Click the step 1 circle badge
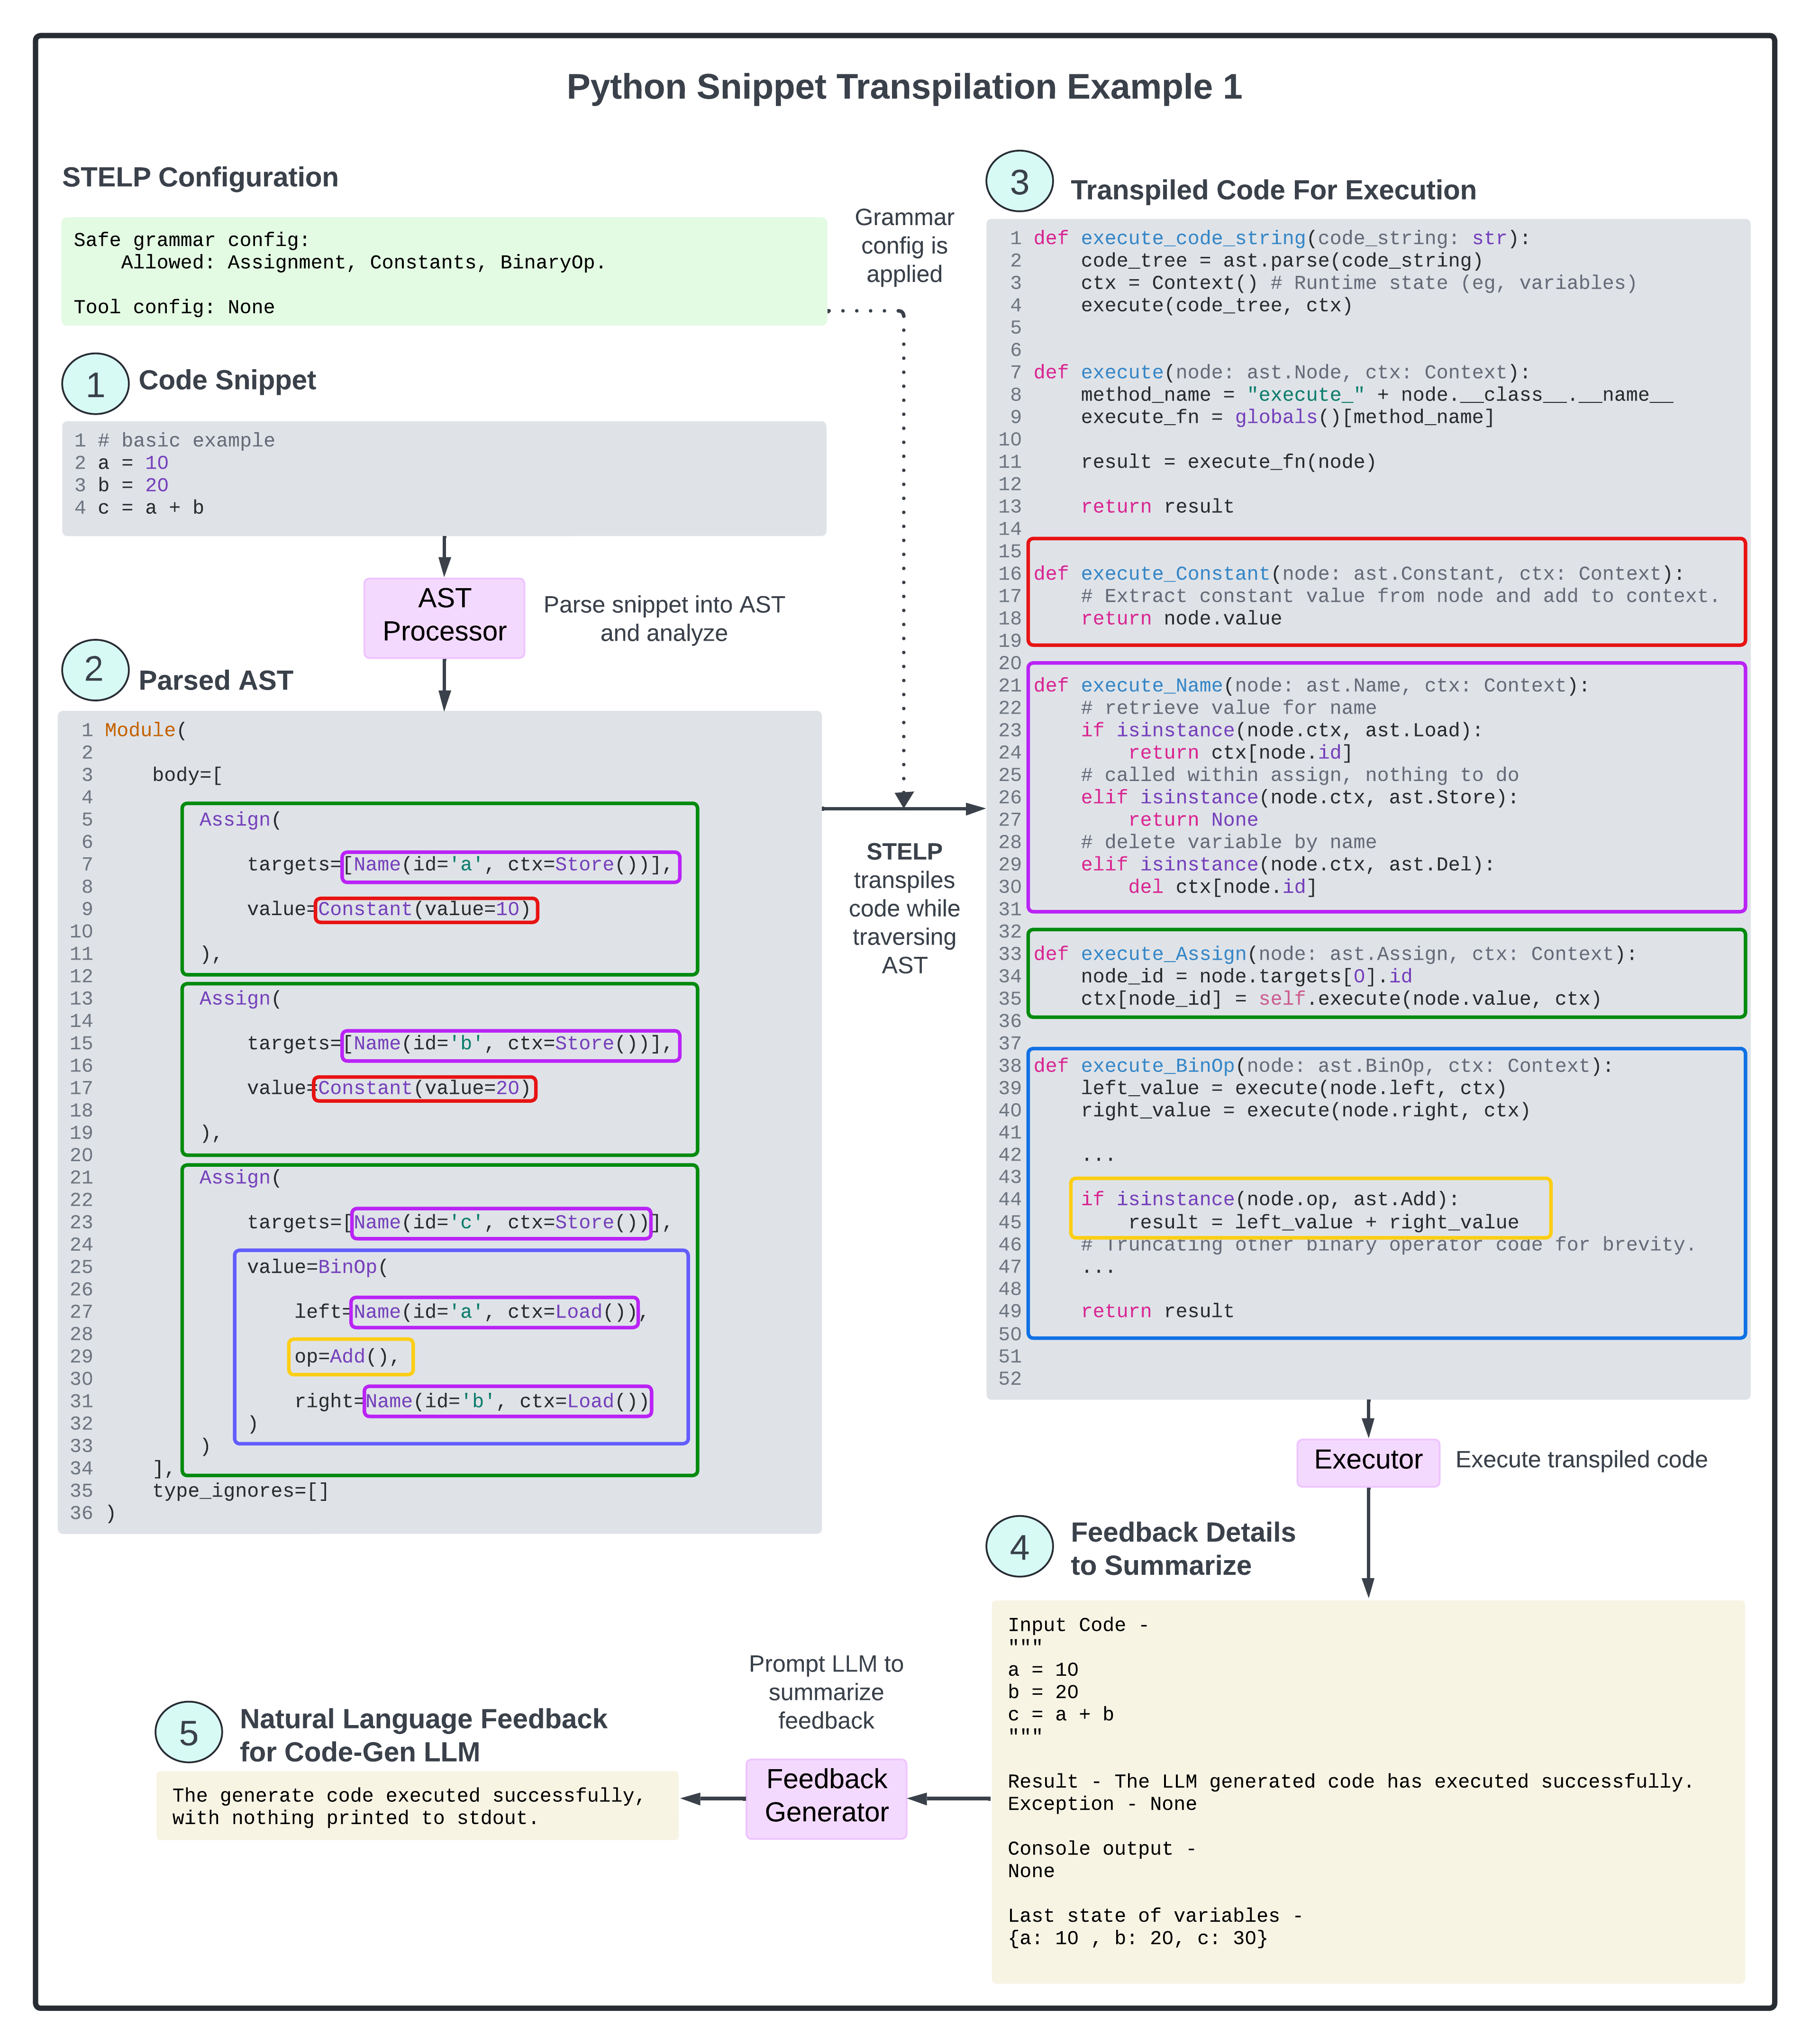The image size is (1811, 2044). (x=95, y=384)
